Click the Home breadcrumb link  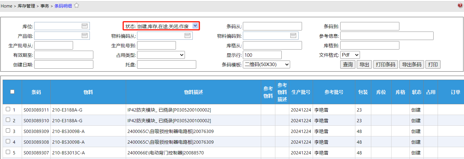6,6
